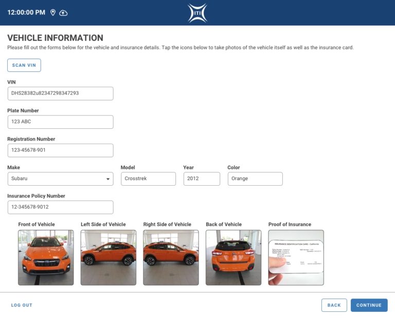The width and height of the screenshot is (395, 318).
Task: Click the Insurance Policy Number field
Action: pyautogui.click(x=60, y=207)
